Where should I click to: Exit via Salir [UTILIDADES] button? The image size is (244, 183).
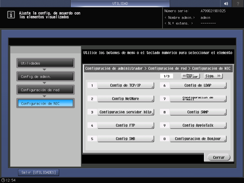tap(39, 173)
